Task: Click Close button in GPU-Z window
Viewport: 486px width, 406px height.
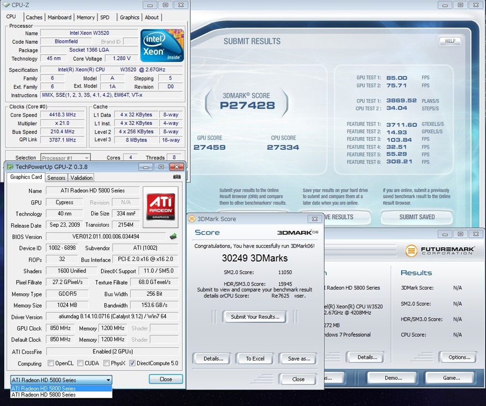Action: point(166,379)
